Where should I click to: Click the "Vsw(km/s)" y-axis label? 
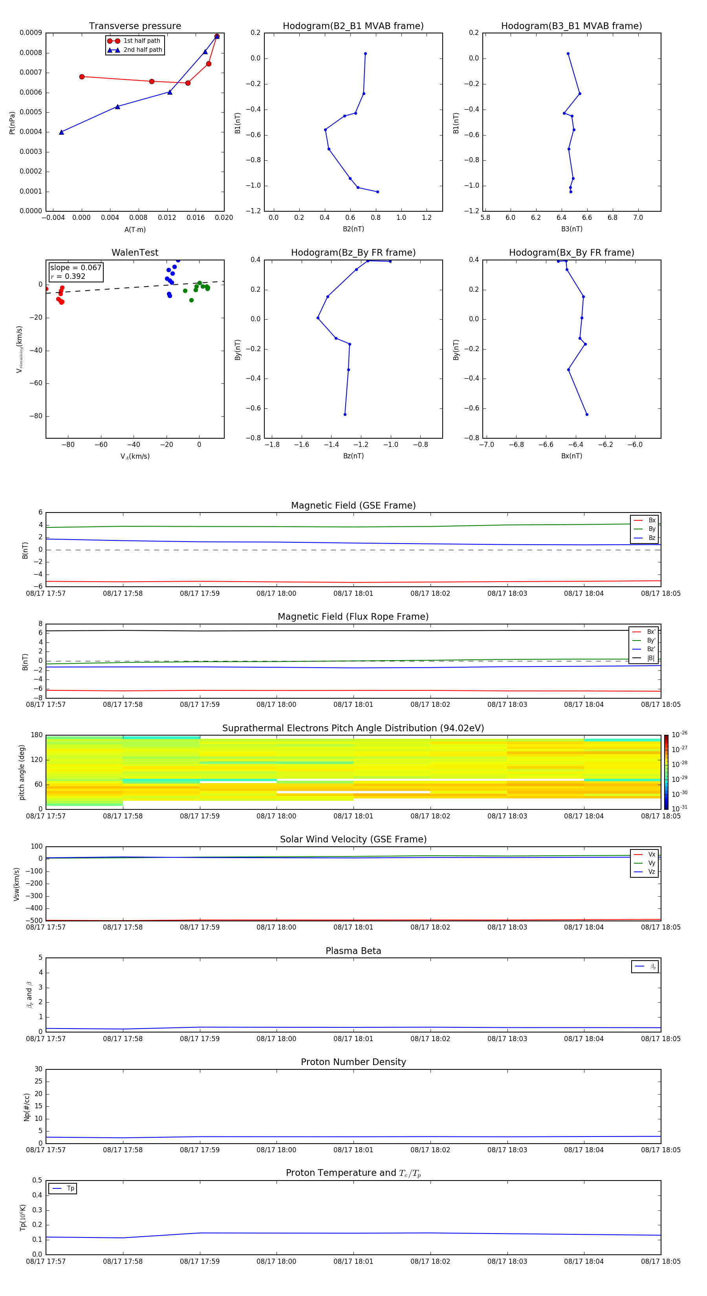click(x=16, y=884)
